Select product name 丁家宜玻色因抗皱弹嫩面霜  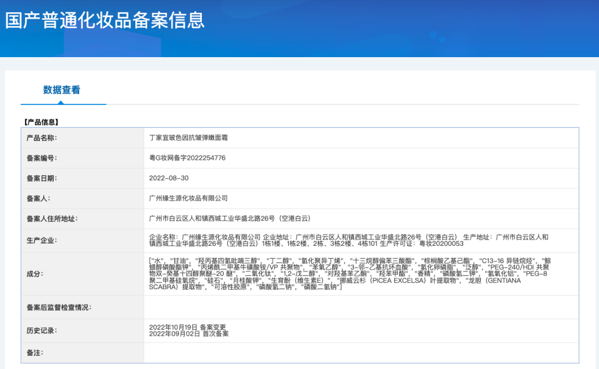click(189, 138)
